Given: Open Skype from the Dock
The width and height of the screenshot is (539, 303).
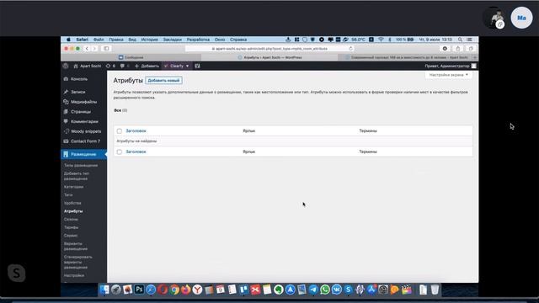Looking at the screenshot, I should [x=348, y=290].
